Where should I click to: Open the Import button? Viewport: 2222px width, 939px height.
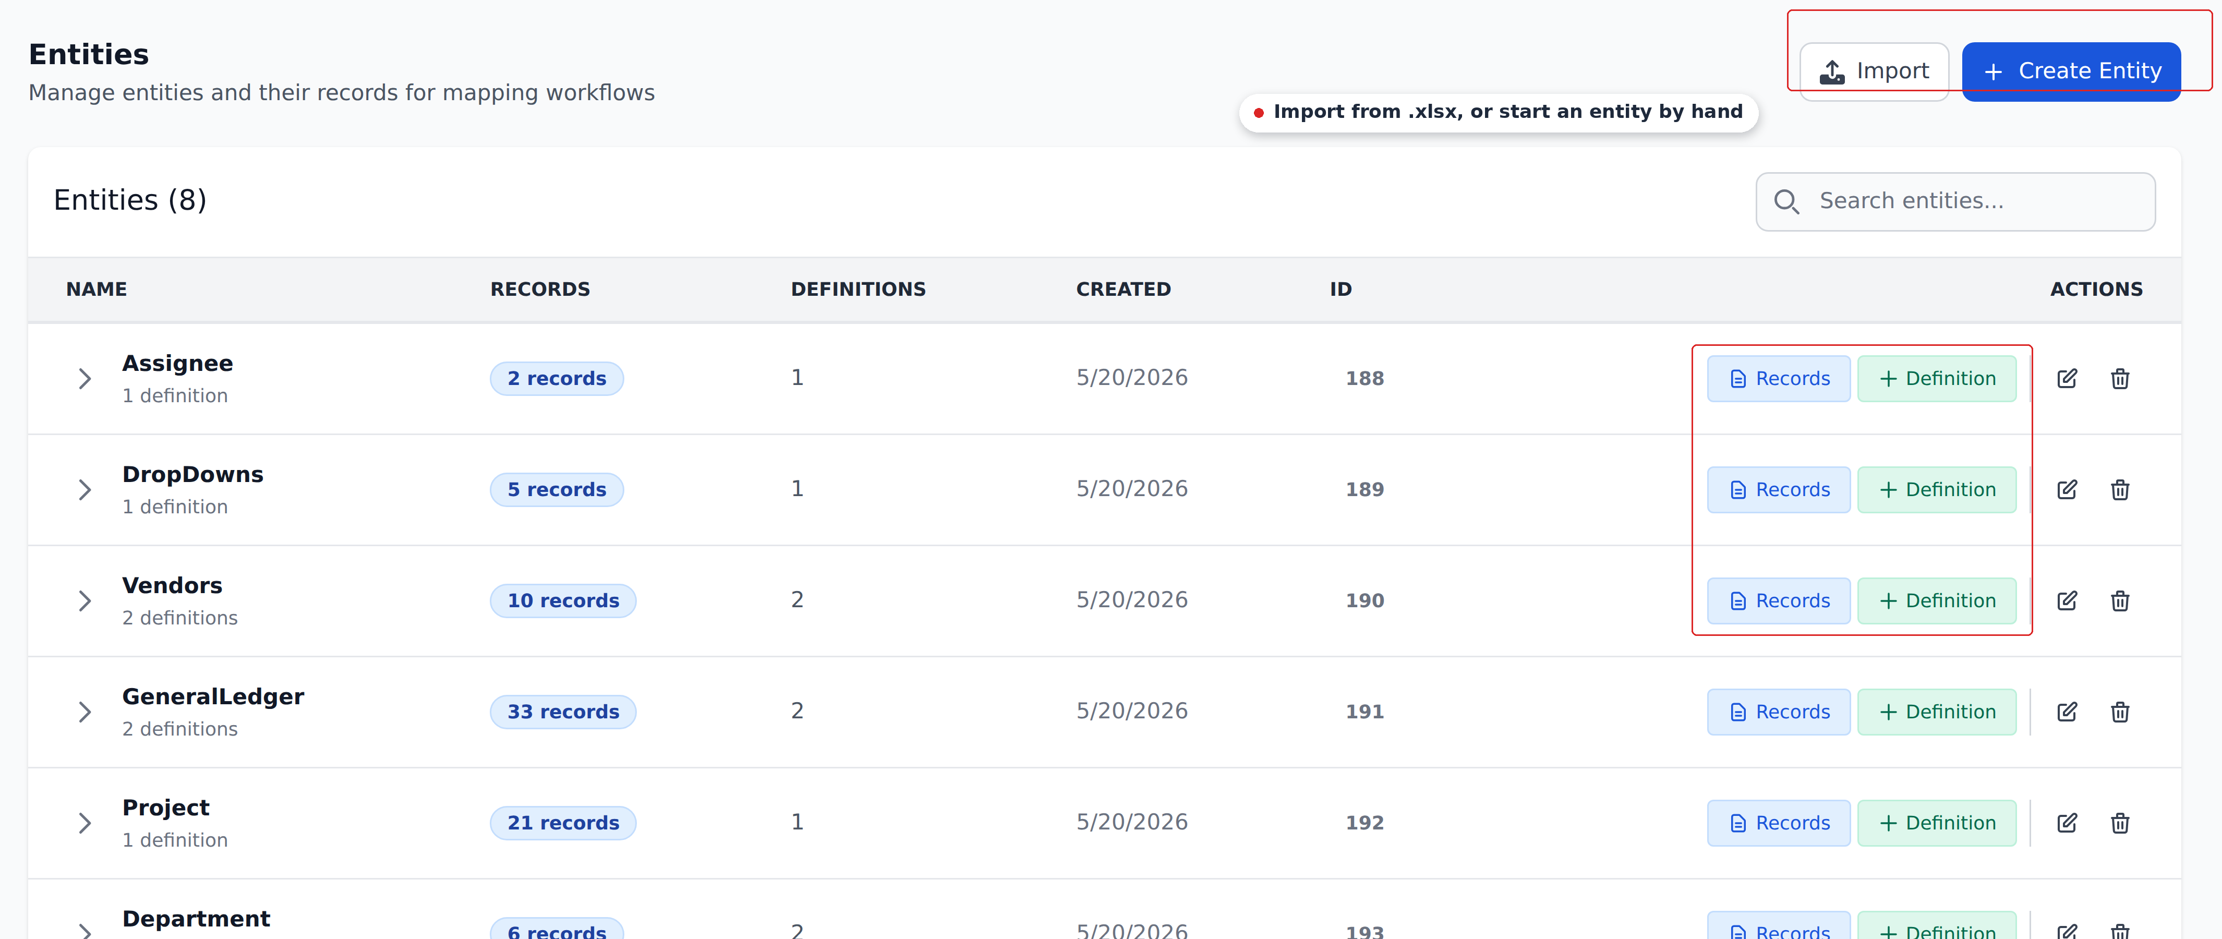click(1874, 71)
